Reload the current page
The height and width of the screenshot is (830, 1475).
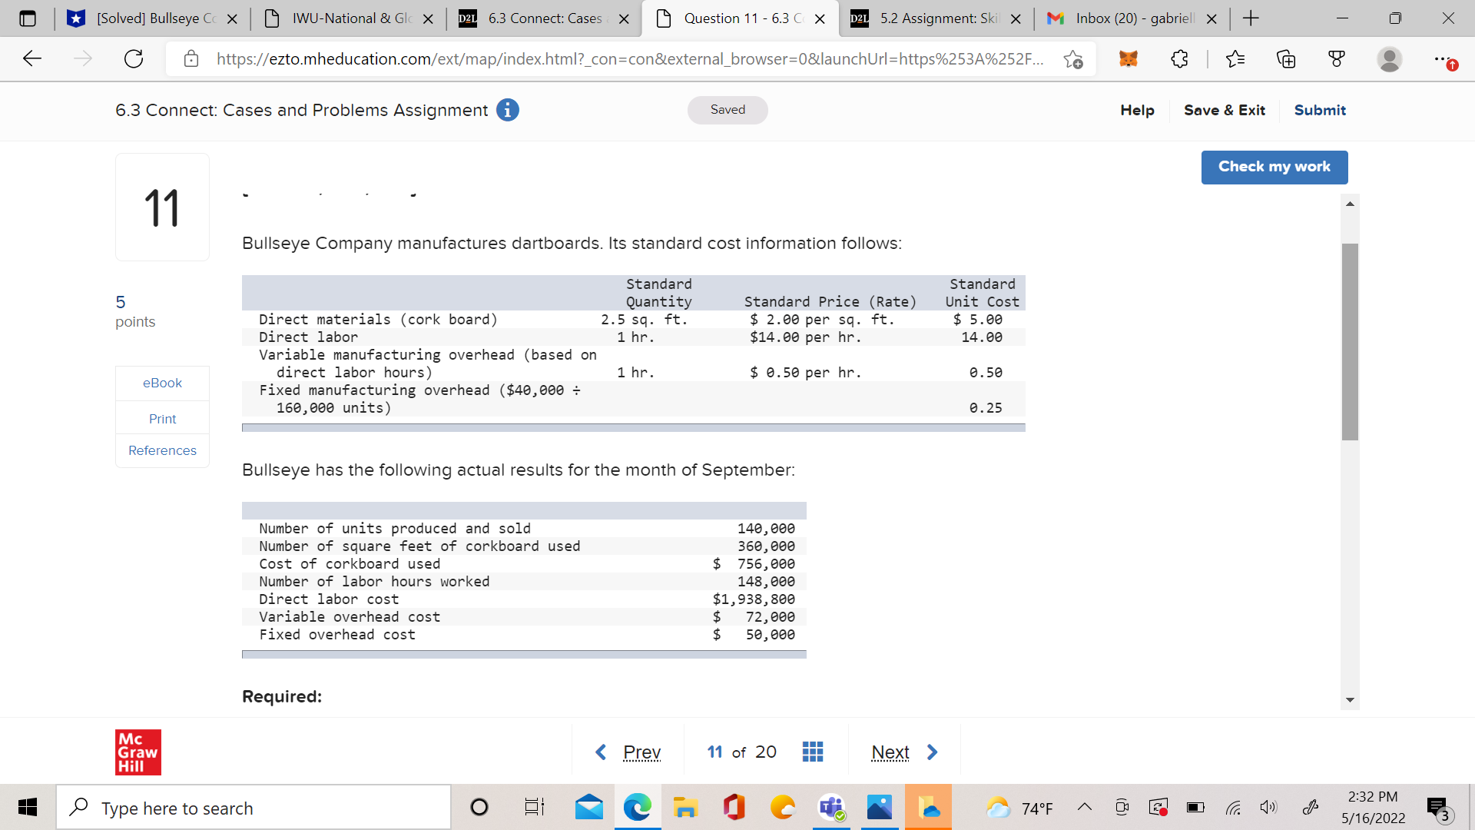click(x=134, y=58)
